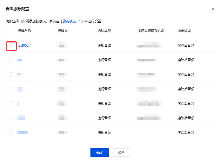Click the 模板 ID column header
Image resolution: width=220 pixels, height=162 pixels.
(63, 31)
